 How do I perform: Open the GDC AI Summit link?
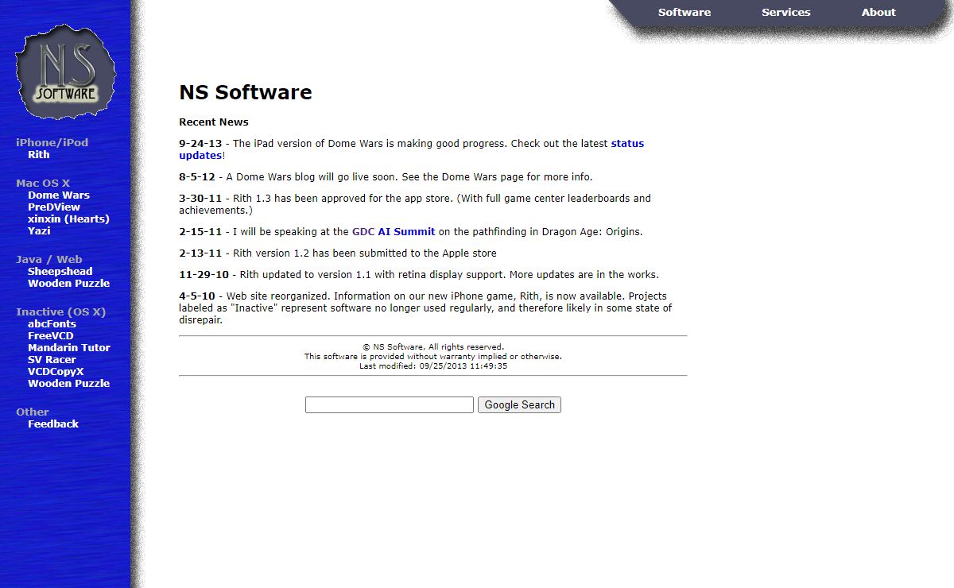[x=394, y=232]
